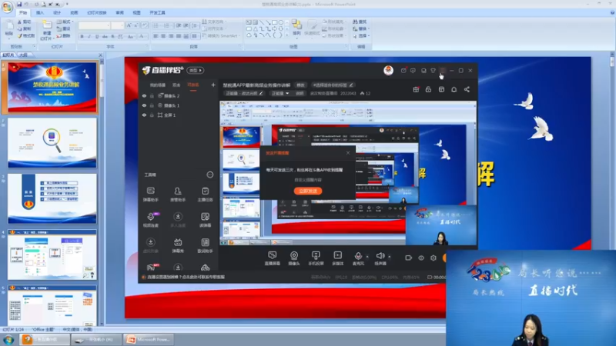Open the 开发工具 ribbon tab
The height and width of the screenshot is (346, 616).
tap(158, 12)
